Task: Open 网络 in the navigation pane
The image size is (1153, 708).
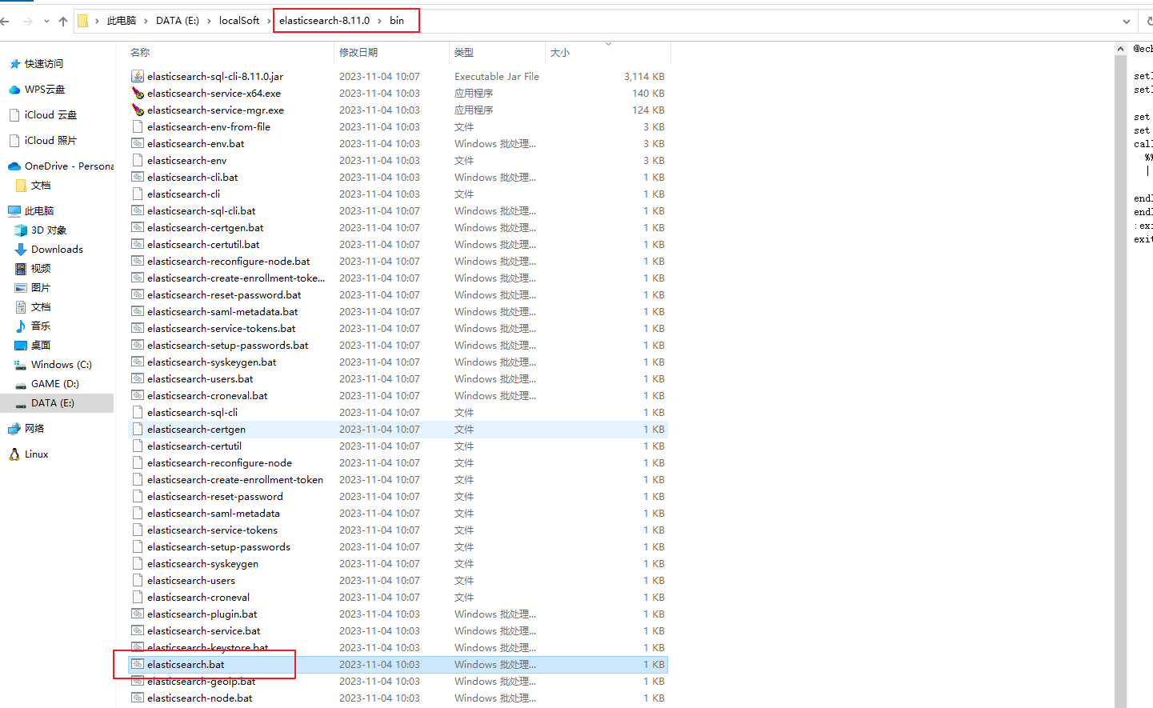Action: pos(34,429)
